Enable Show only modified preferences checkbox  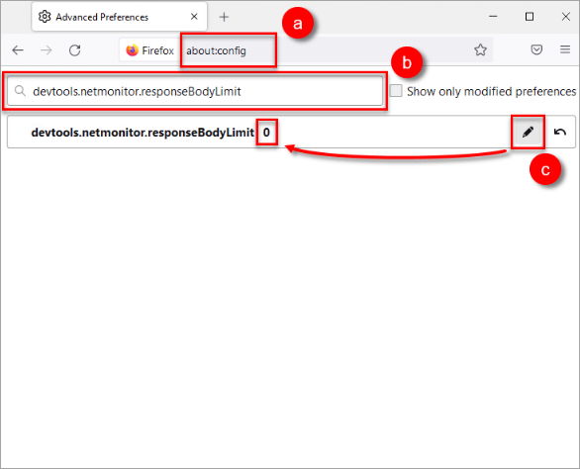coord(396,91)
